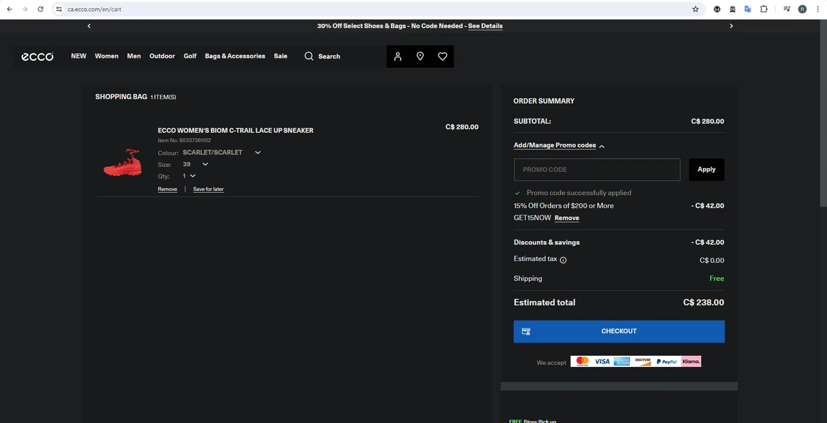
Task: Remove the GET15NOW promo code
Action: click(x=567, y=218)
